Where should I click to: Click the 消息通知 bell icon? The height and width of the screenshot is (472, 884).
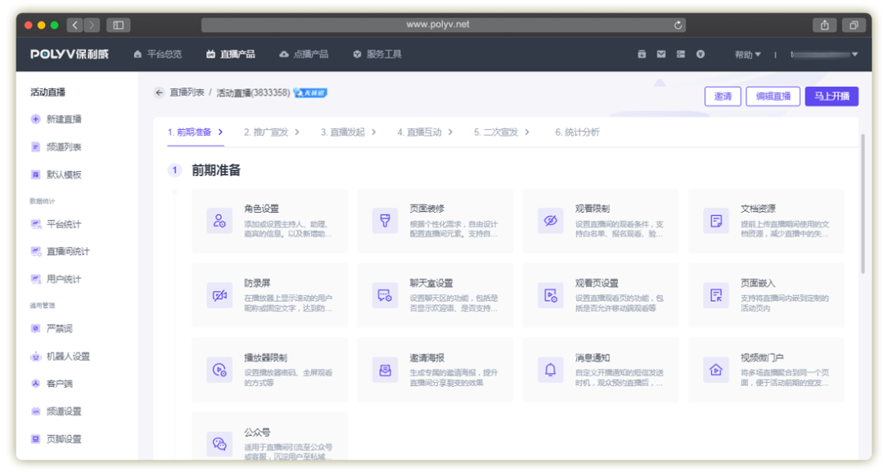pyautogui.click(x=549, y=370)
